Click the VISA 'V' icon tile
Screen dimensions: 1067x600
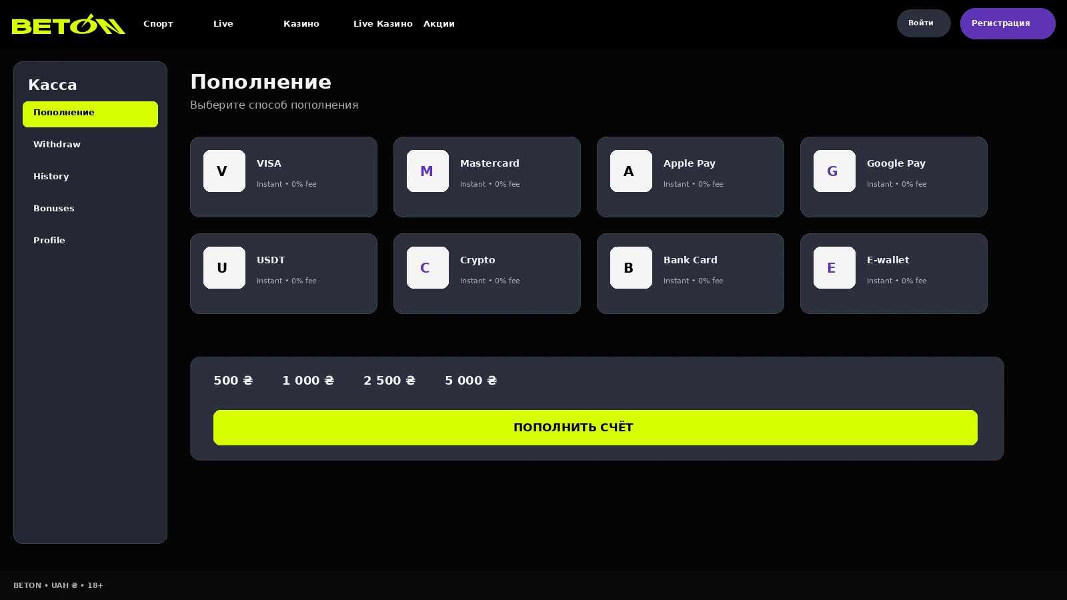[x=224, y=171]
